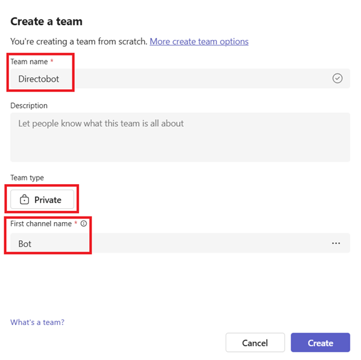The image size is (361, 360).
Task: Click the Cancel button
Action: pyautogui.click(x=255, y=343)
